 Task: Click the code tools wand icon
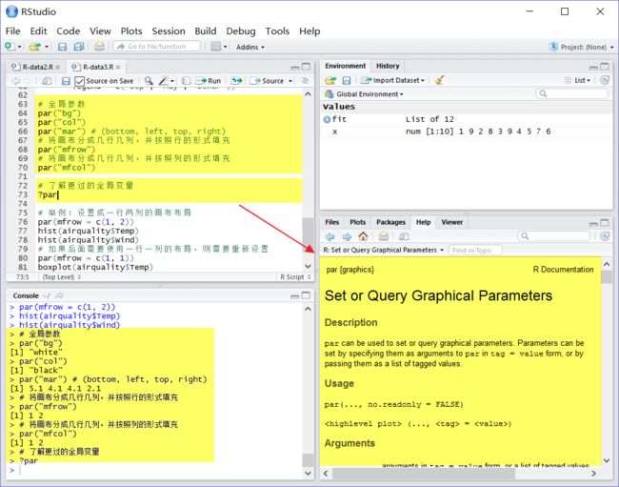[x=164, y=81]
